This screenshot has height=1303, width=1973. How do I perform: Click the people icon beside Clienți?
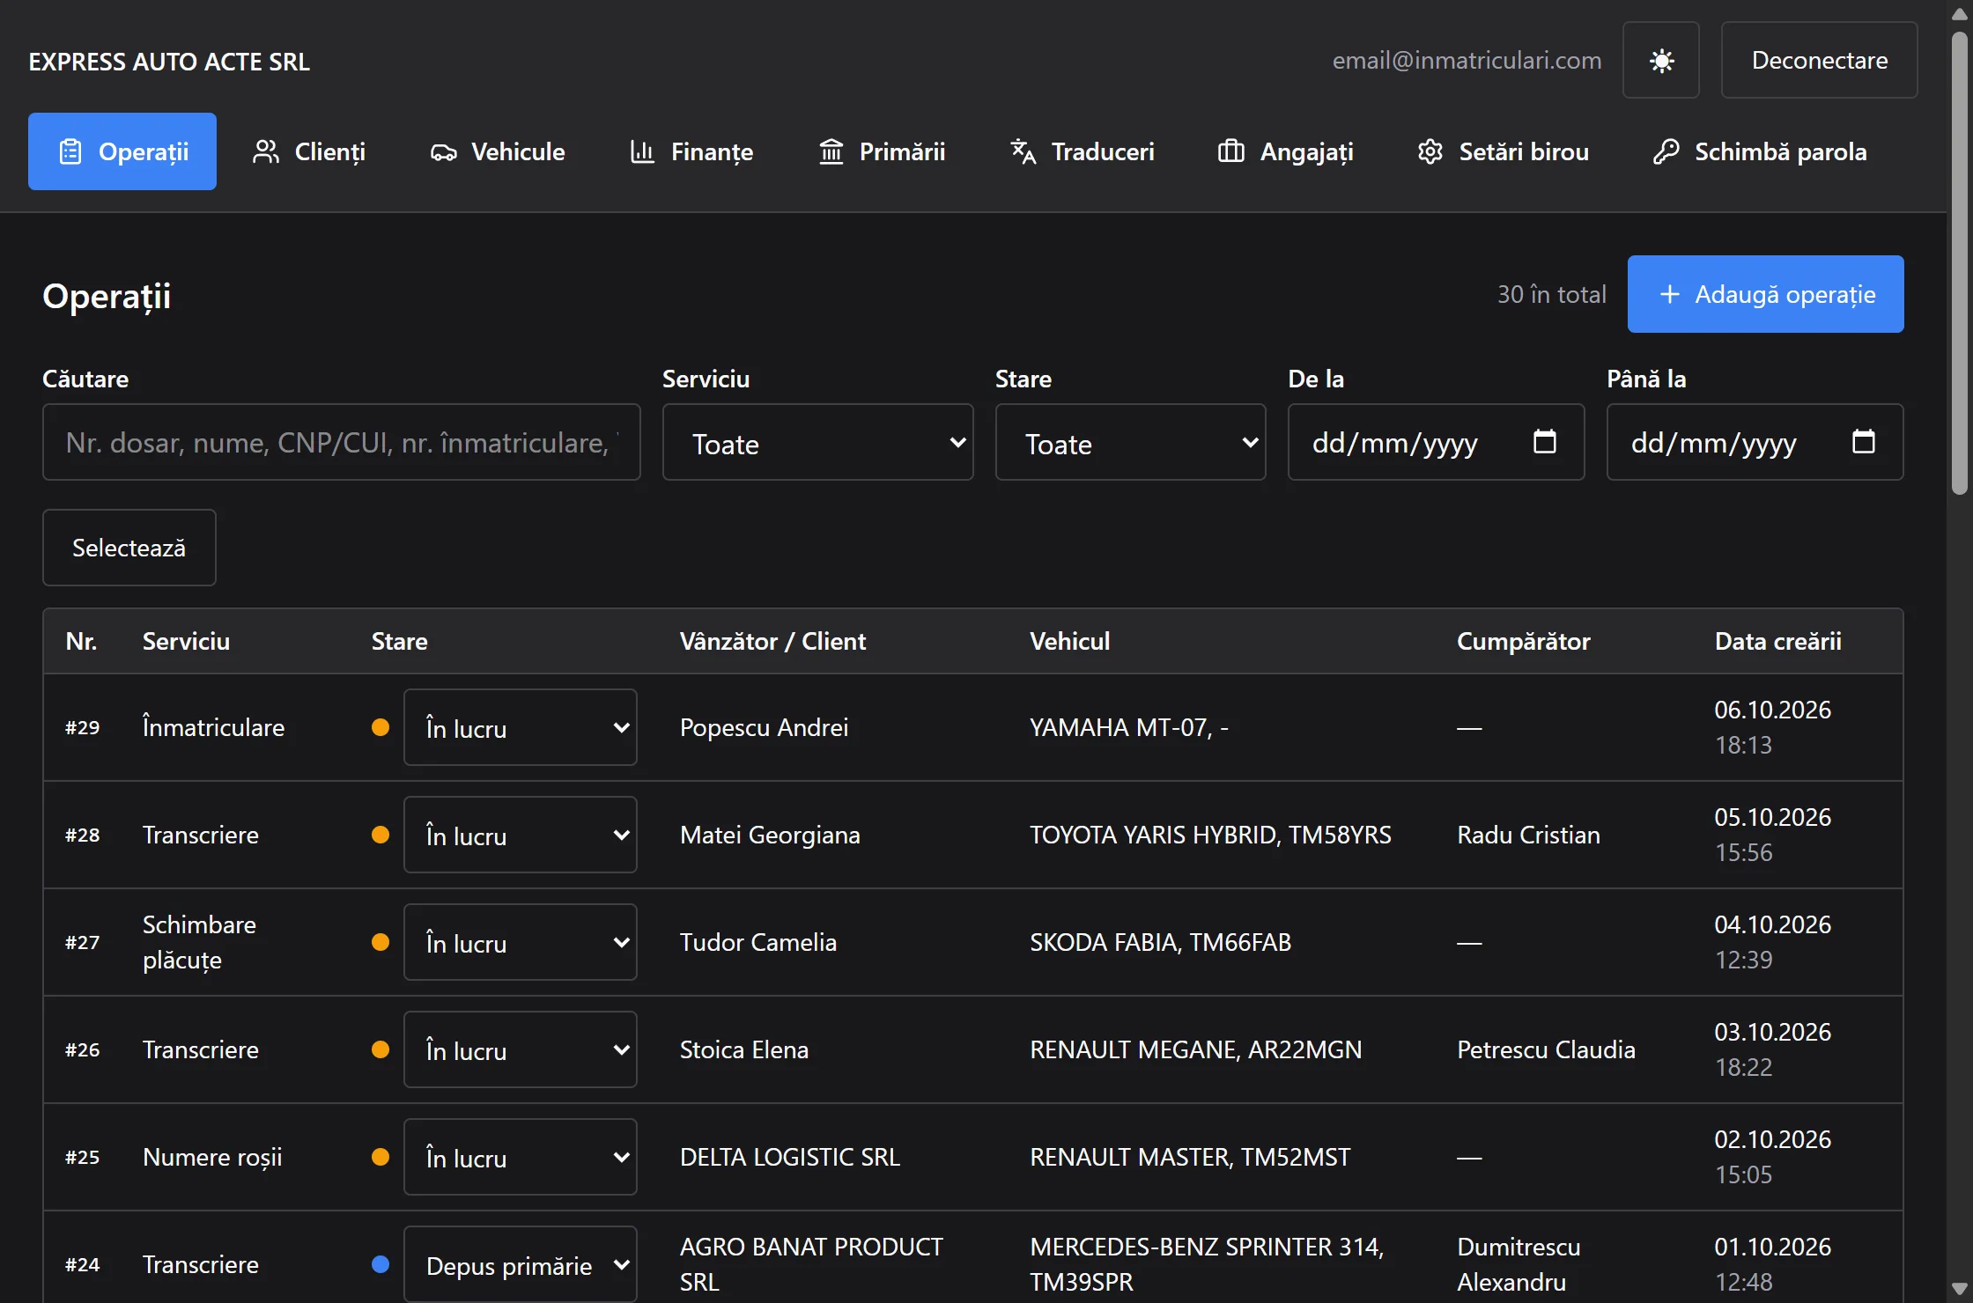(266, 151)
